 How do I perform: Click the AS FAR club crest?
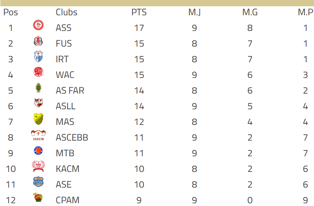coord(38,89)
